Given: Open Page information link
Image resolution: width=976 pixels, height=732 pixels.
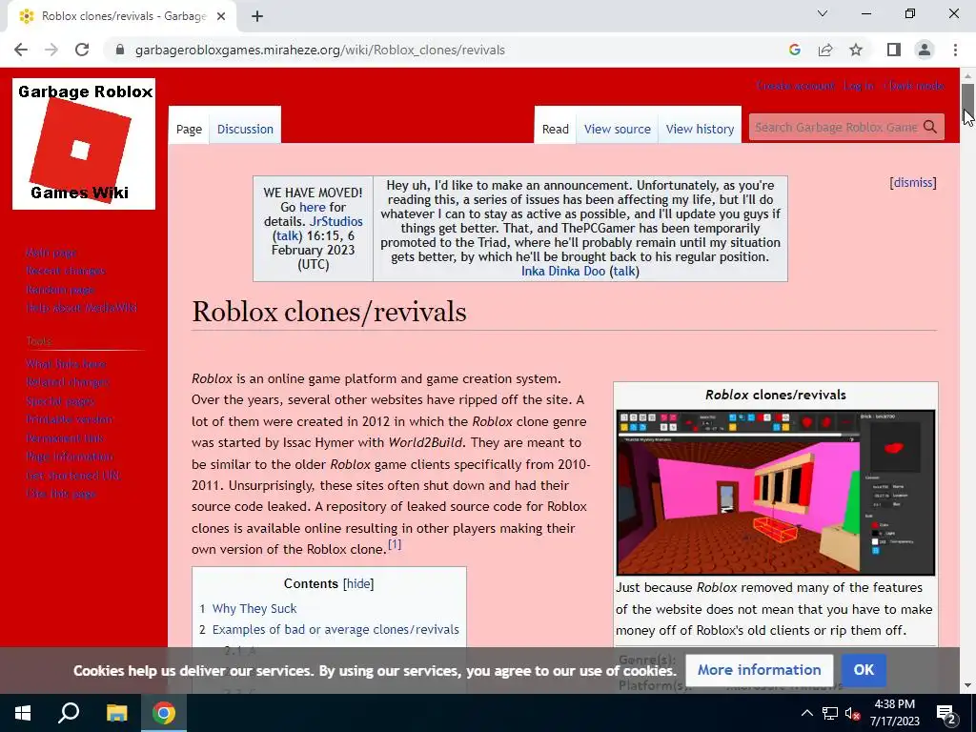Looking at the screenshot, I should 70,457.
